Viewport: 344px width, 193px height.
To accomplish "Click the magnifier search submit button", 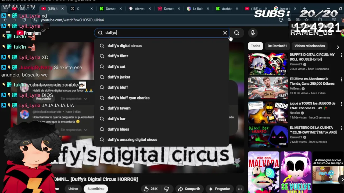I will pos(236,33).
